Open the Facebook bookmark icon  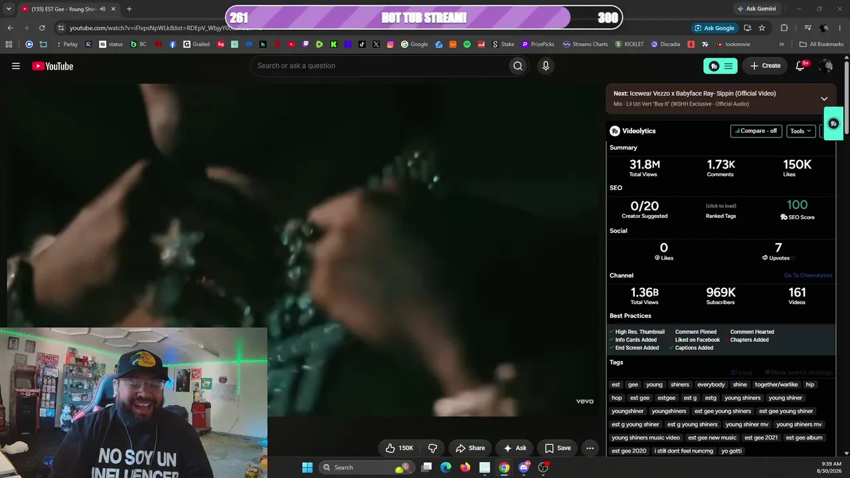coord(173,44)
